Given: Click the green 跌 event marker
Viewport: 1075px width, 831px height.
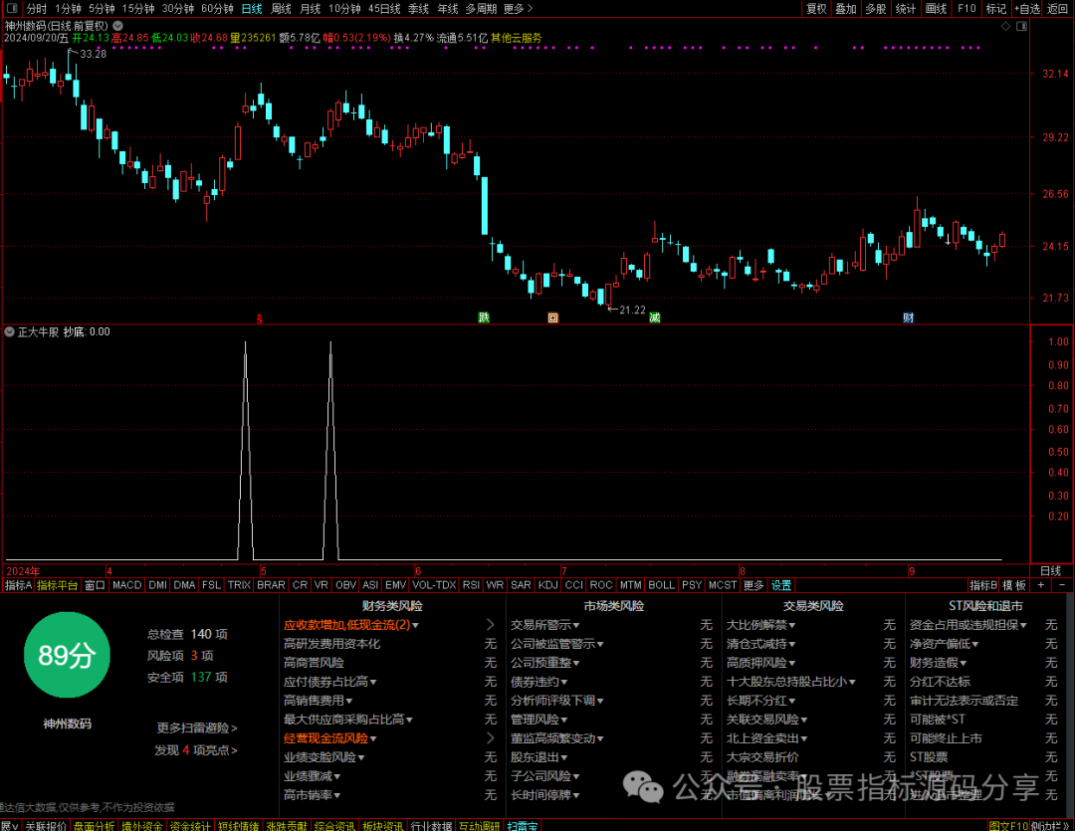Looking at the screenshot, I should (484, 317).
